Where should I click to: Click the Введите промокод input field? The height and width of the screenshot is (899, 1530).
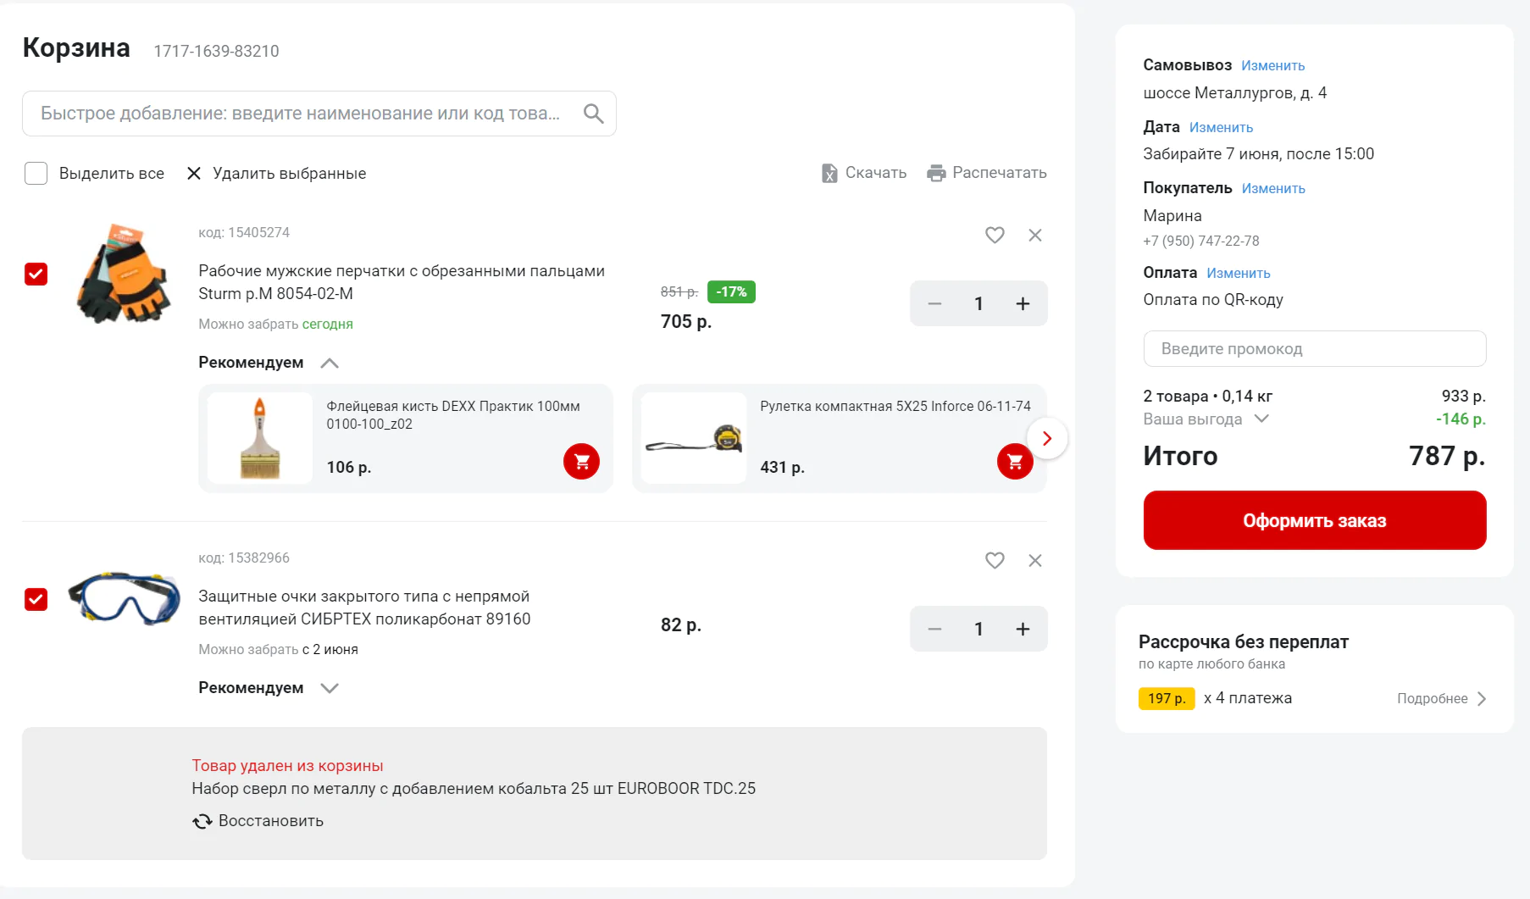pos(1314,349)
